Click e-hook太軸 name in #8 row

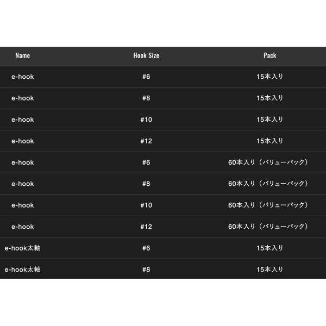click(22, 269)
